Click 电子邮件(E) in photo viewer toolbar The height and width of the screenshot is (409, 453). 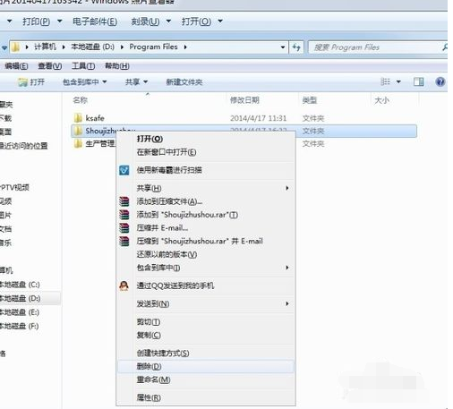[x=95, y=21]
